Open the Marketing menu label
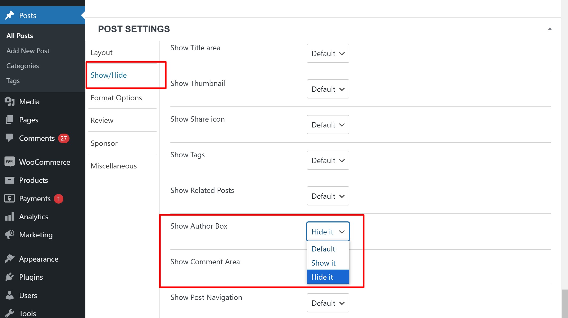Viewport: 568px width, 318px height. [x=36, y=235]
